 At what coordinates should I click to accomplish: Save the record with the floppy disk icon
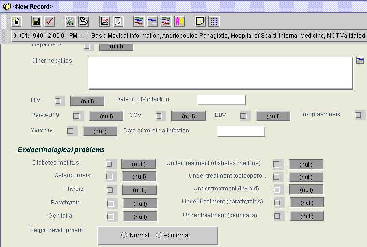click(36, 21)
